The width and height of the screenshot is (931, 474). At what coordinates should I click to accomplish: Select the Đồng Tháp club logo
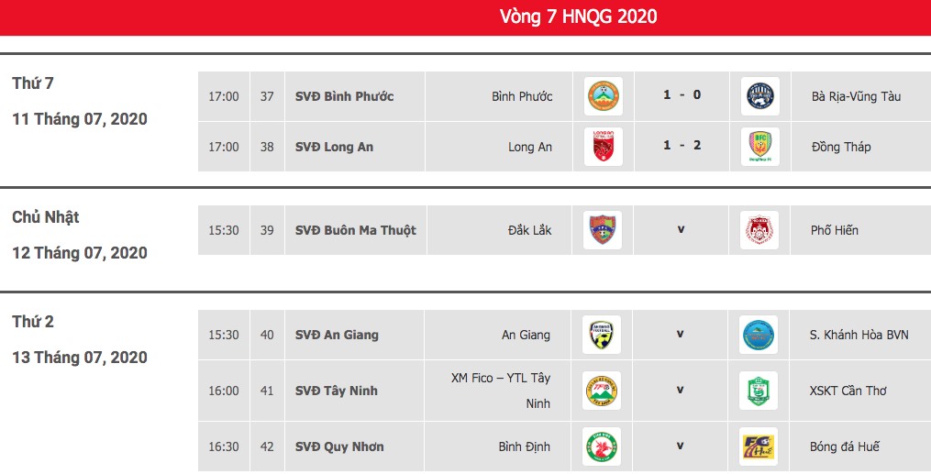[x=760, y=147]
